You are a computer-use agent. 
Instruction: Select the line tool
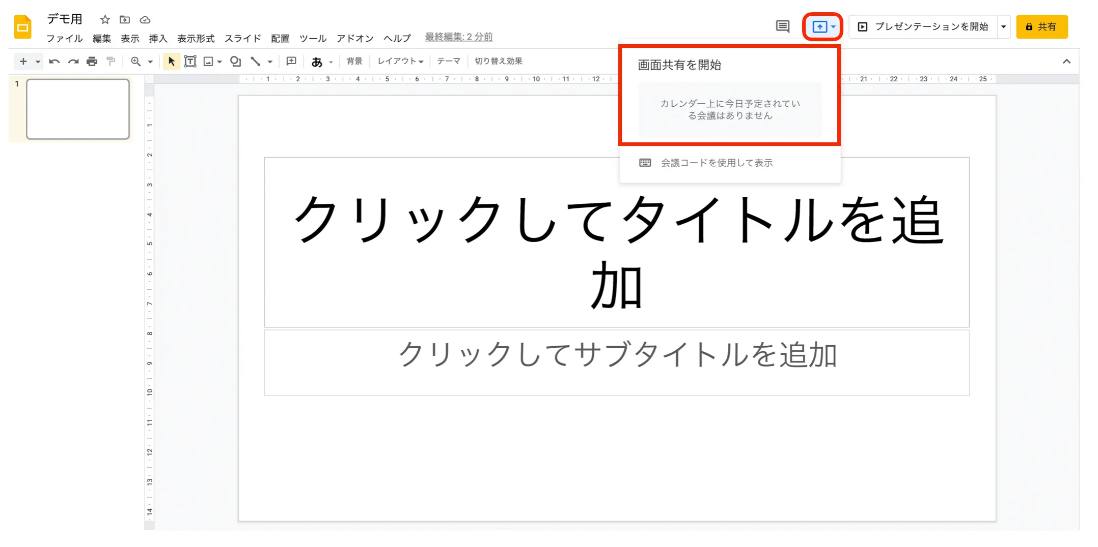tap(256, 62)
